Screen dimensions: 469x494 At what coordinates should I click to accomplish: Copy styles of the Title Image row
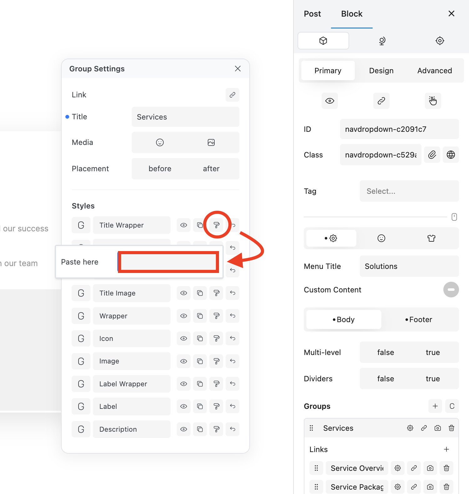[200, 293]
